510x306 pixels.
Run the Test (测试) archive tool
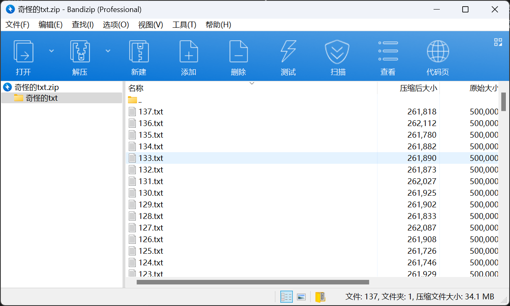pyautogui.click(x=288, y=51)
